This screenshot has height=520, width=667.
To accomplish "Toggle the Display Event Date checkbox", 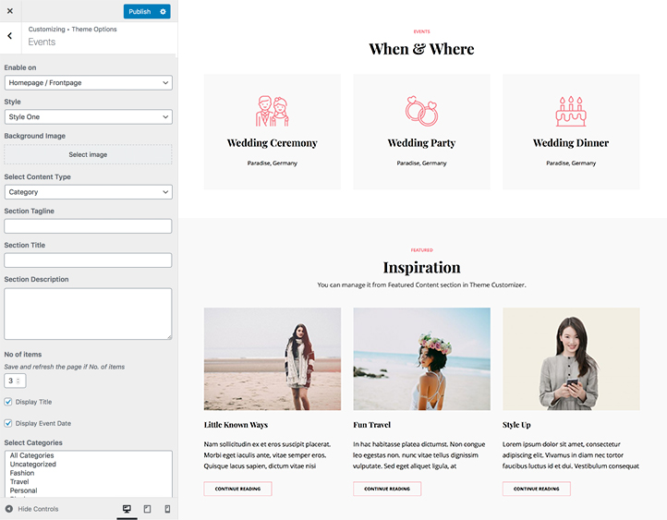I will tap(8, 423).
